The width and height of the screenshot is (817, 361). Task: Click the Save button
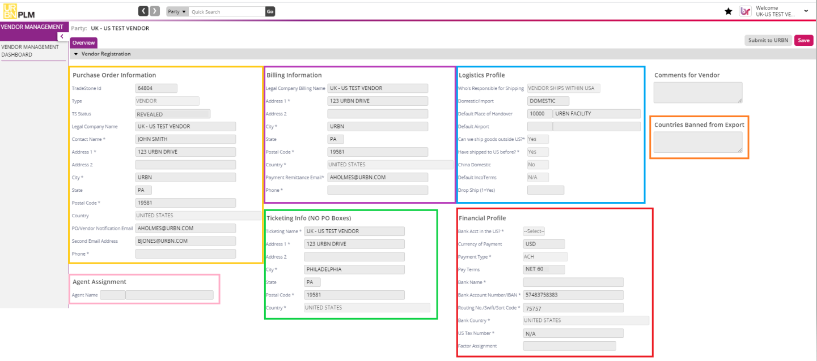[803, 40]
